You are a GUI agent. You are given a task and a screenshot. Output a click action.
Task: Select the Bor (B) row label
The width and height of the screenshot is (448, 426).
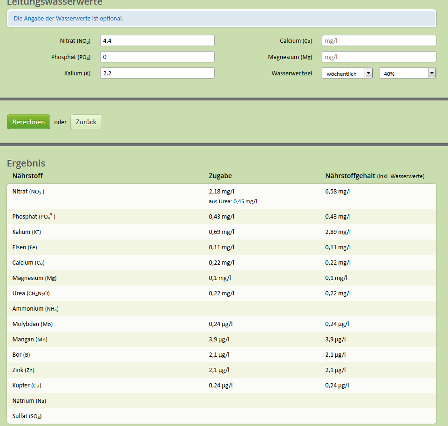(x=21, y=355)
